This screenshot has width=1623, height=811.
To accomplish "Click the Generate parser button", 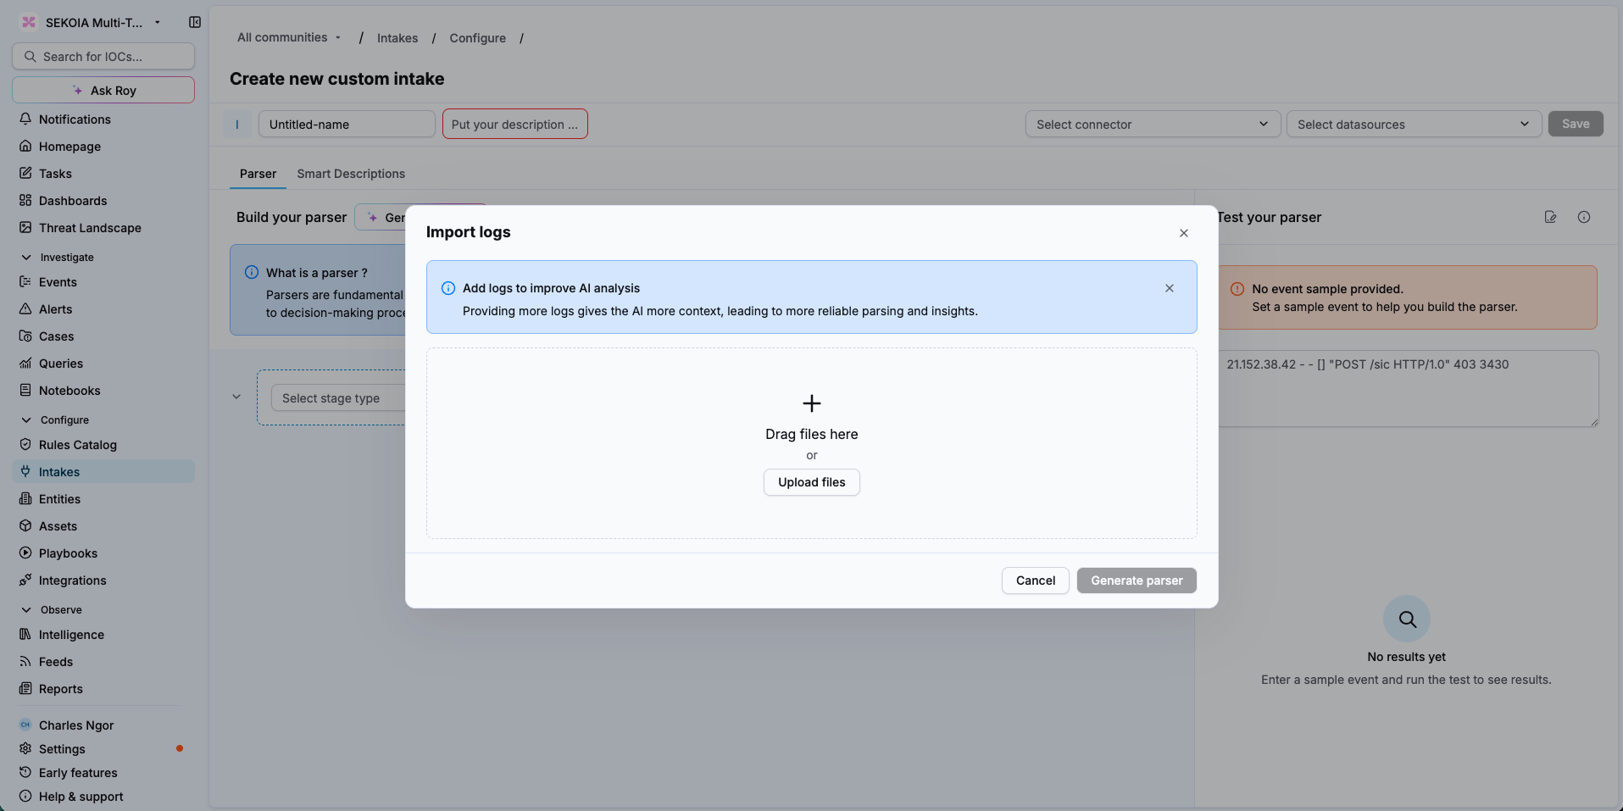I will point(1137,580).
